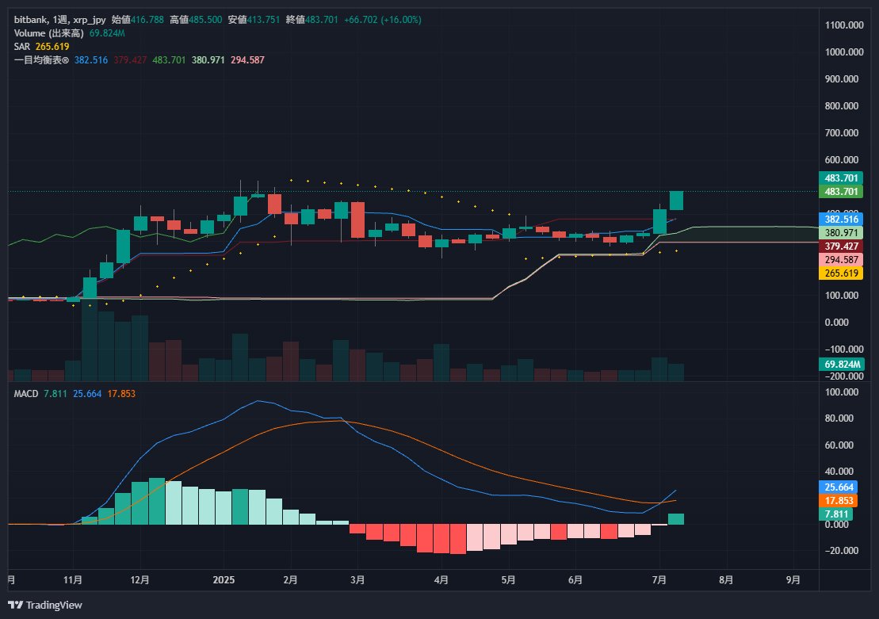
Task: Click the pink 294.587 axis label
Action: pyautogui.click(x=841, y=260)
